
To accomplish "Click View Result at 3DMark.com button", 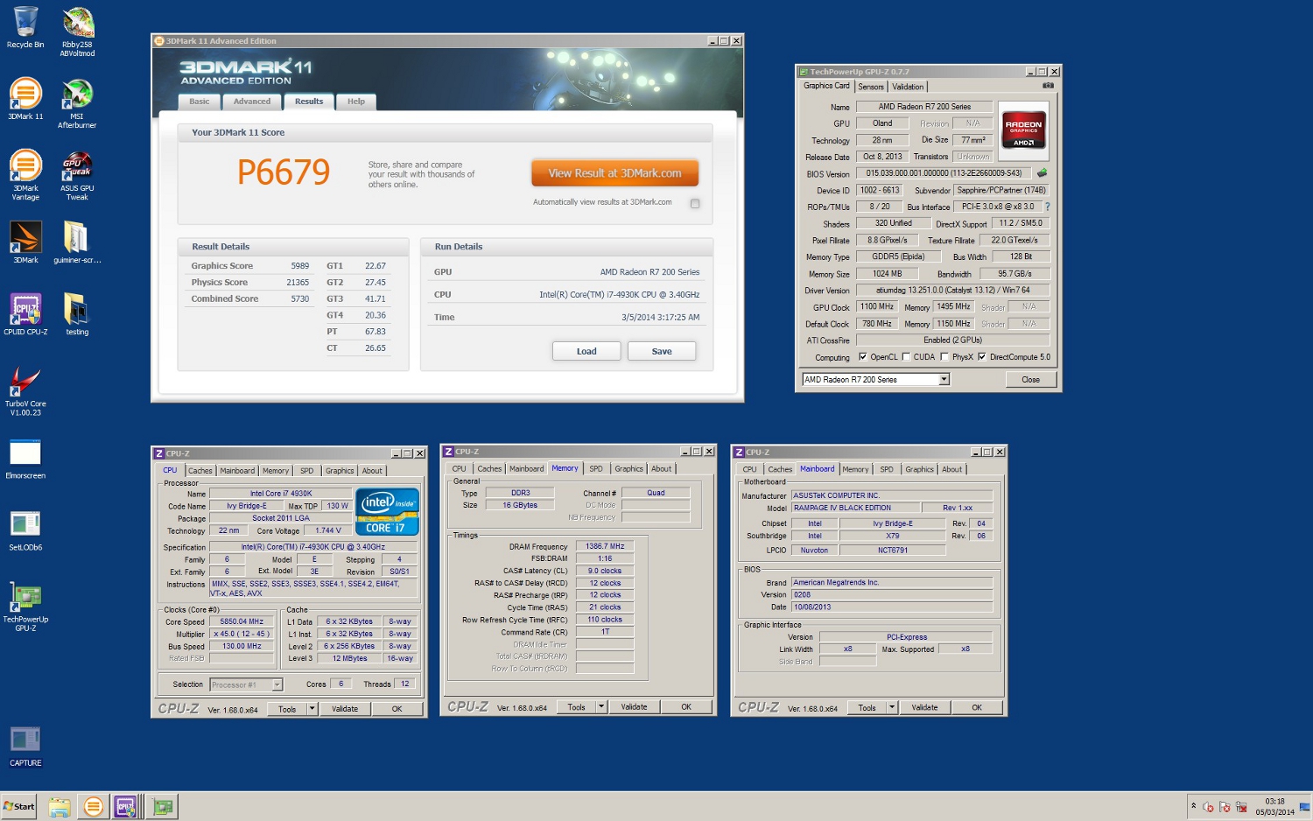I will point(614,173).
